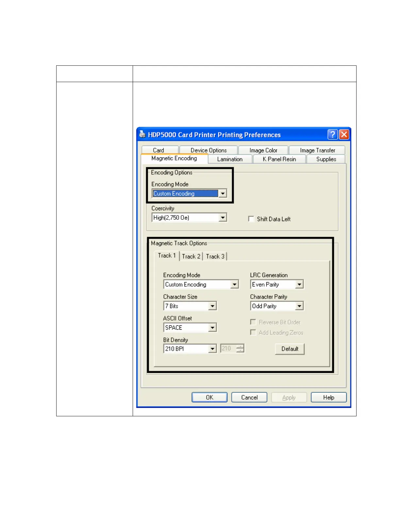Click the Magnetic Track Options group label
400x518 pixels.
coord(179,243)
